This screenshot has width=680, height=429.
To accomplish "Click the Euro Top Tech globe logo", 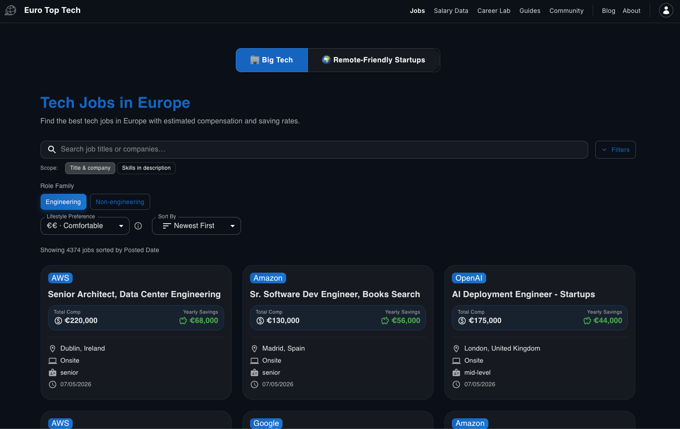I will coord(10,10).
